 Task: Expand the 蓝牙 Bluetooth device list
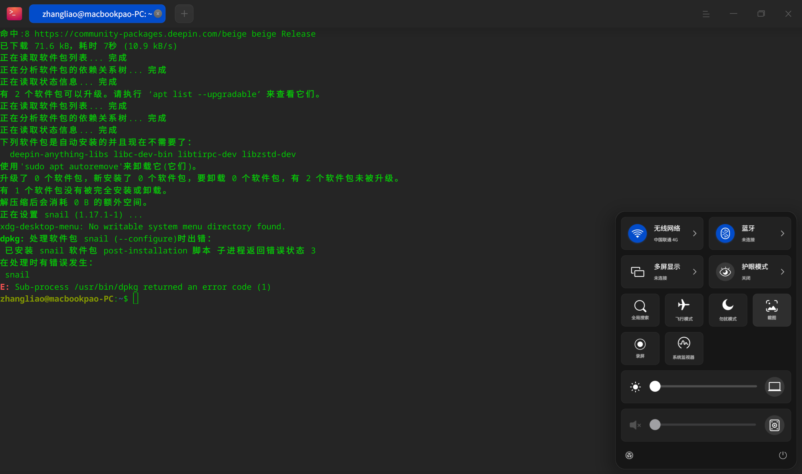click(x=782, y=233)
